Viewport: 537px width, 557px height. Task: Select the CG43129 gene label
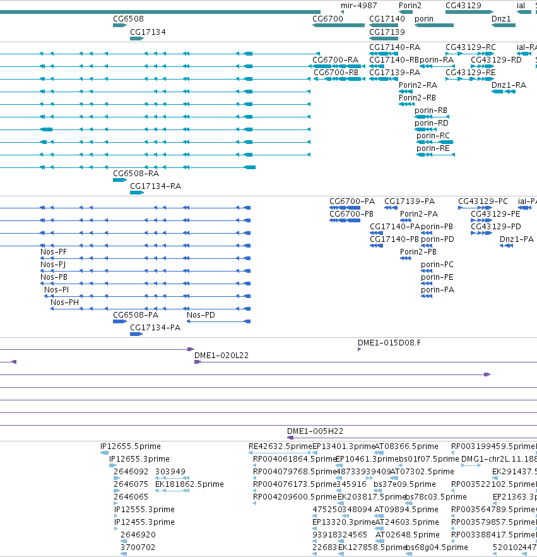[463, 6]
